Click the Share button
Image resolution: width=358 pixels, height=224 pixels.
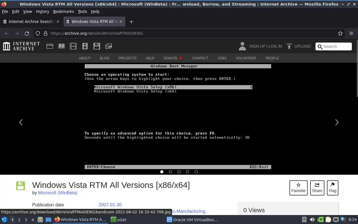[x=317, y=188]
